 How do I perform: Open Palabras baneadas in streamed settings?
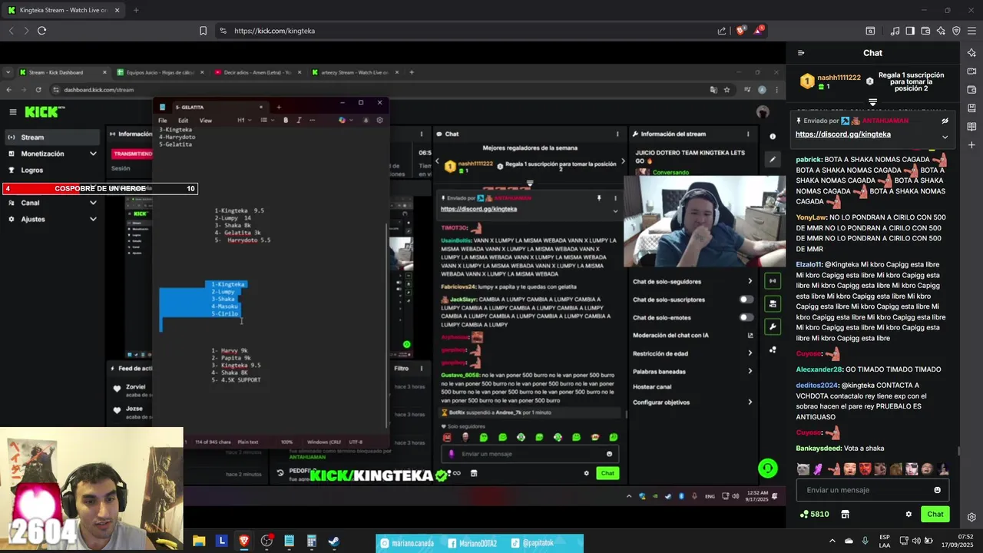(691, 371)
